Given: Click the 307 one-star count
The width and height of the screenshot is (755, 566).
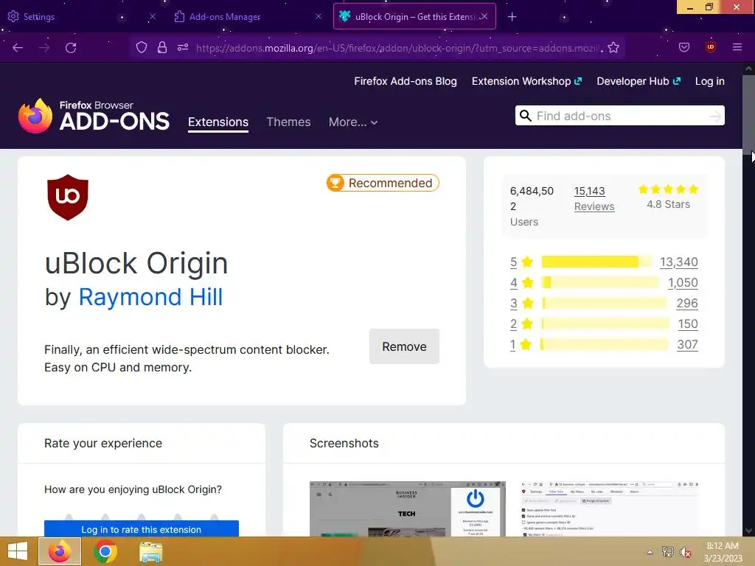Looking at the screenshot, I should (x=687, y=345).
